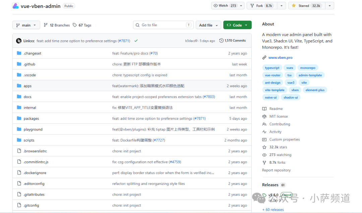
Task: Open the 'chore: typescript config is expired' commit message
Action: [140, 75]
